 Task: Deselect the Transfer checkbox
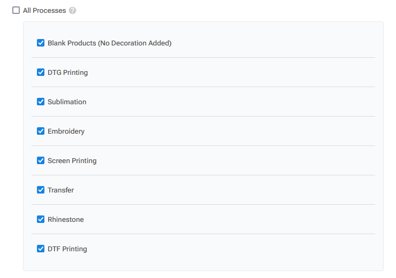41,190
